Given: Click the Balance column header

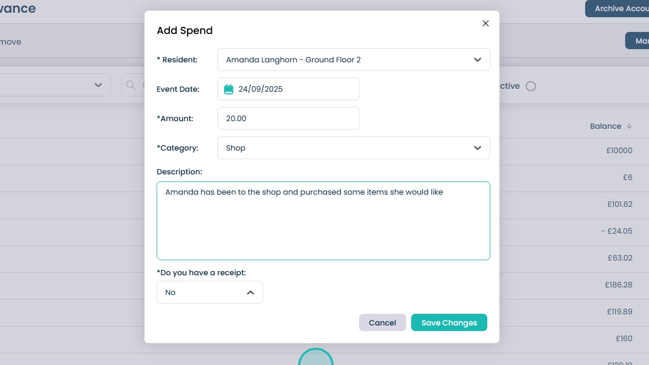Looking at the screenshot, I should click(605, 126).
